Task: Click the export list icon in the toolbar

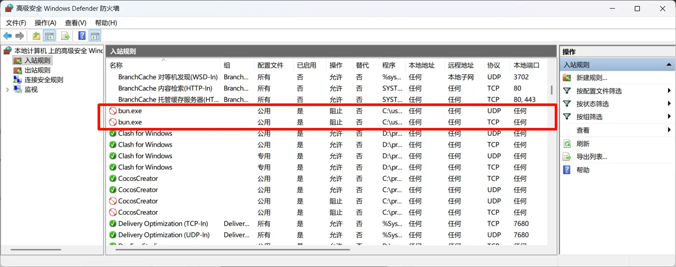Action: (x=65, y=36)
